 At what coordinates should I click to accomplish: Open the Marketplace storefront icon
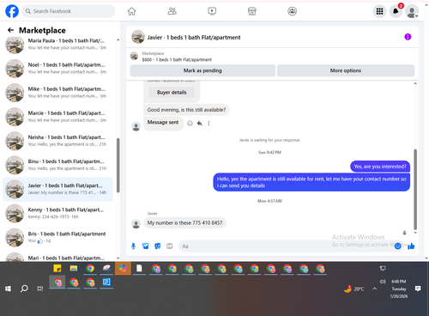pyautogui.click(x=252, y=11)
